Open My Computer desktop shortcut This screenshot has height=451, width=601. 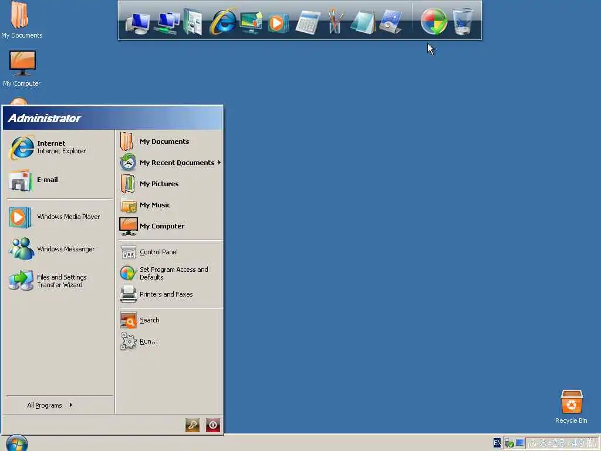[22, 68]
